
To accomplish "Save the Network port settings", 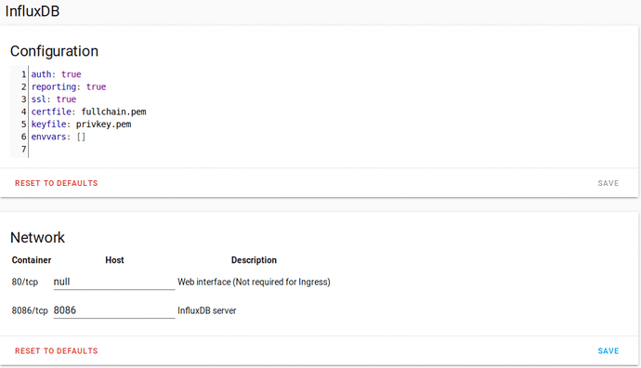I will click(x=608, y=351).
